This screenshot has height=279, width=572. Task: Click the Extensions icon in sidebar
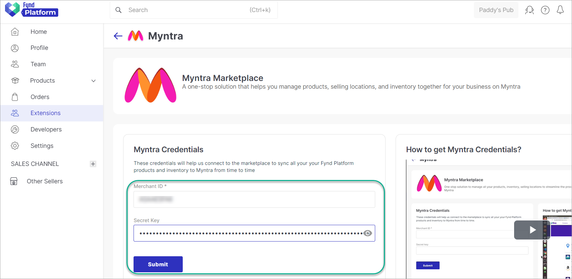(x=15, y=113)
